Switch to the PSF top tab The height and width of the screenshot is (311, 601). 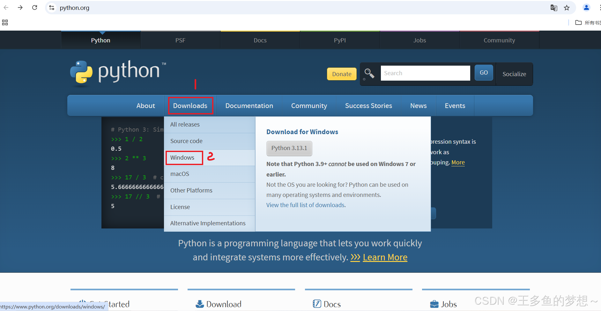point(181,40)
